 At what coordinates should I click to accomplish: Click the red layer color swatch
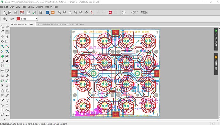(x=18, y=19)
